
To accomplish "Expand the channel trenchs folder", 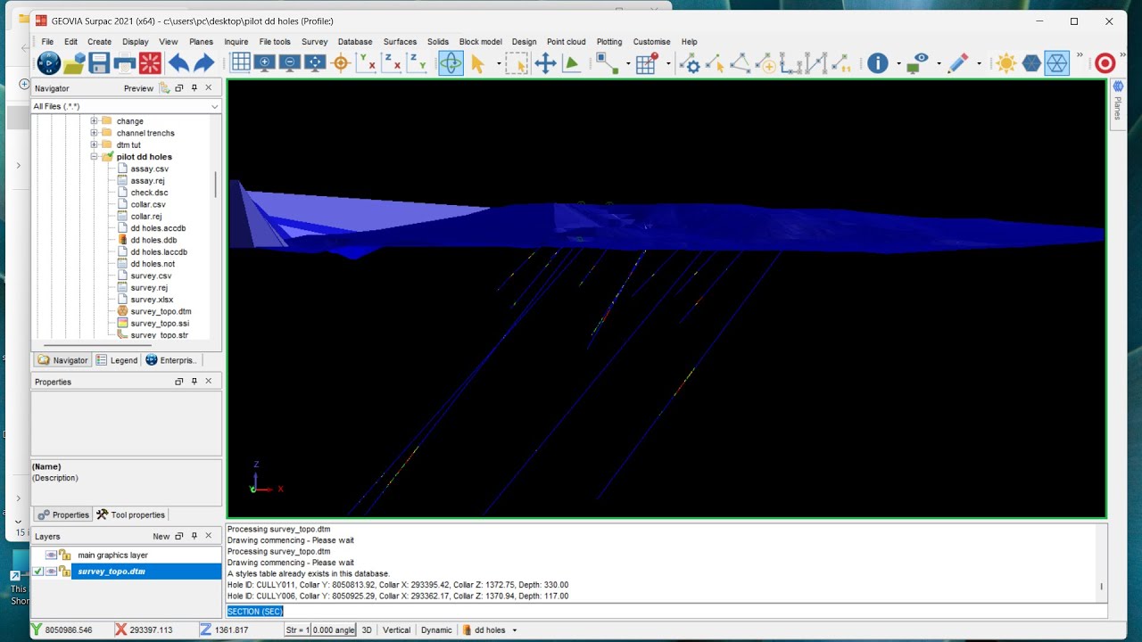I will (94, 133).
